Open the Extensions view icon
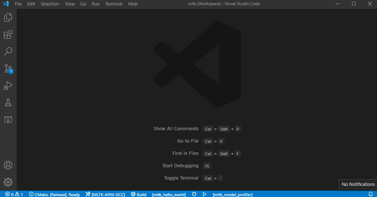Screen dimensions: 377x197 [8, 35]
